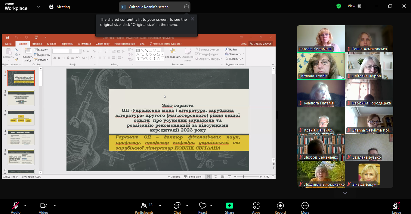
Task: Open the Apps panel
Action: 256,206
